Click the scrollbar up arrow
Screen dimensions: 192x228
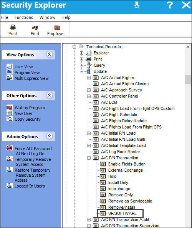[188, 47]
